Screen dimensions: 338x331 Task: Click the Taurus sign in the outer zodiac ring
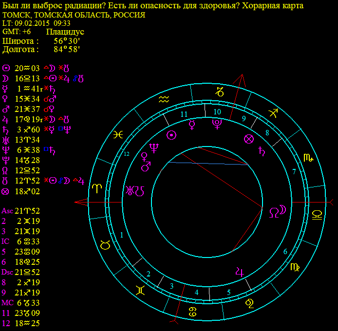click(105, 245)
